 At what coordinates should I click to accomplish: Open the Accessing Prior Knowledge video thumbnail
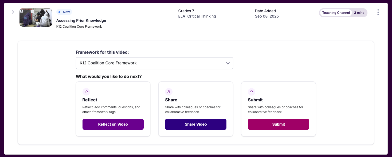36,18
